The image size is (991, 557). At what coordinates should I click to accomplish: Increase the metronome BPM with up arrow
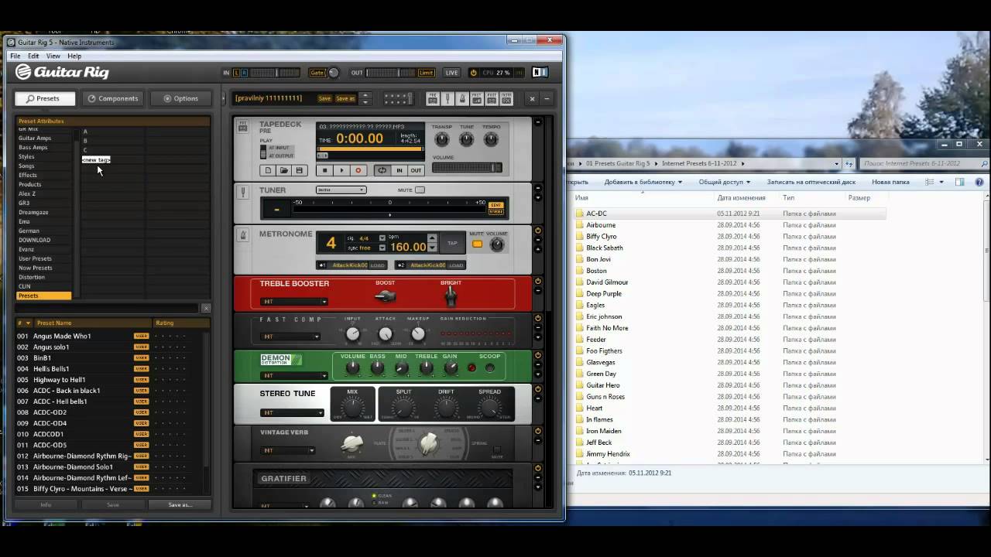(432, 239)
